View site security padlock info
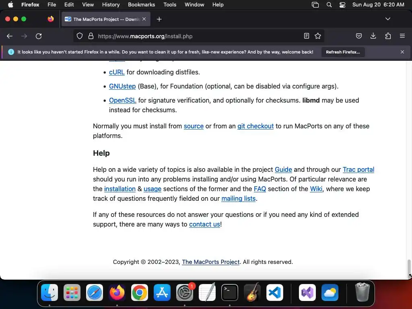 pos(91,36)
